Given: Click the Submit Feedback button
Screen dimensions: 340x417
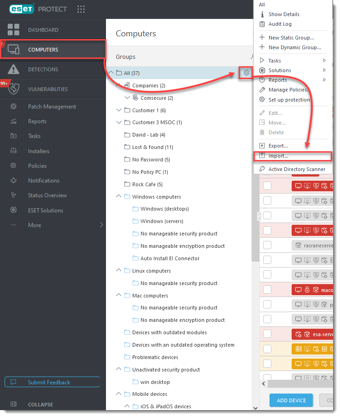Looking at the screenshot, I should click(x=52, y=382).
